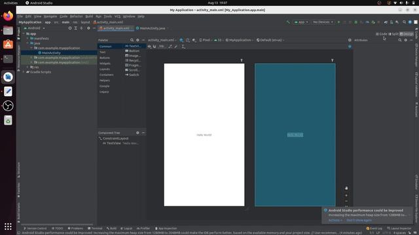Expand the res folder in project tree

point(27,67)
